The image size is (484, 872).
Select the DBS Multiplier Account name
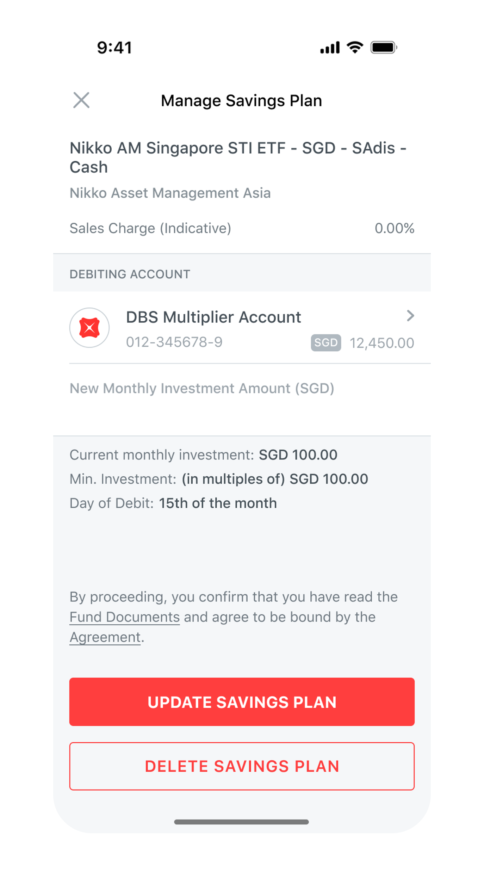(213, 317)
